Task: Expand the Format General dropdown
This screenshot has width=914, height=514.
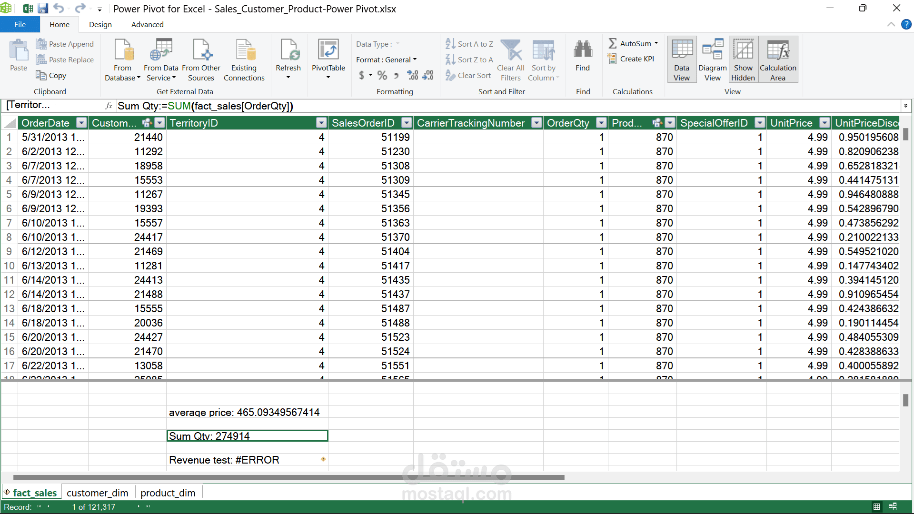Action: point(415,59)
